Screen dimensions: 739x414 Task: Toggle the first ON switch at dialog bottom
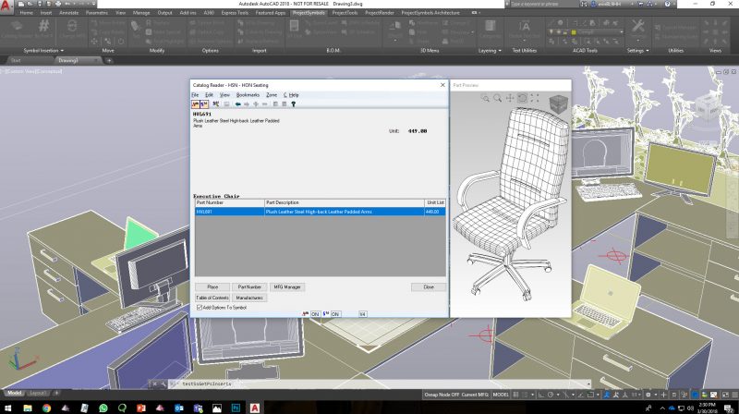pyautogui.click(x=316, y=314)
